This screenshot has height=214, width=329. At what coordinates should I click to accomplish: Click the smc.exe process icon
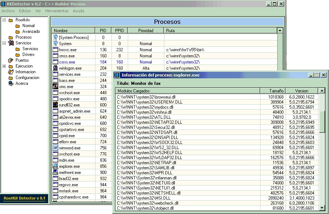pos(55,87)
